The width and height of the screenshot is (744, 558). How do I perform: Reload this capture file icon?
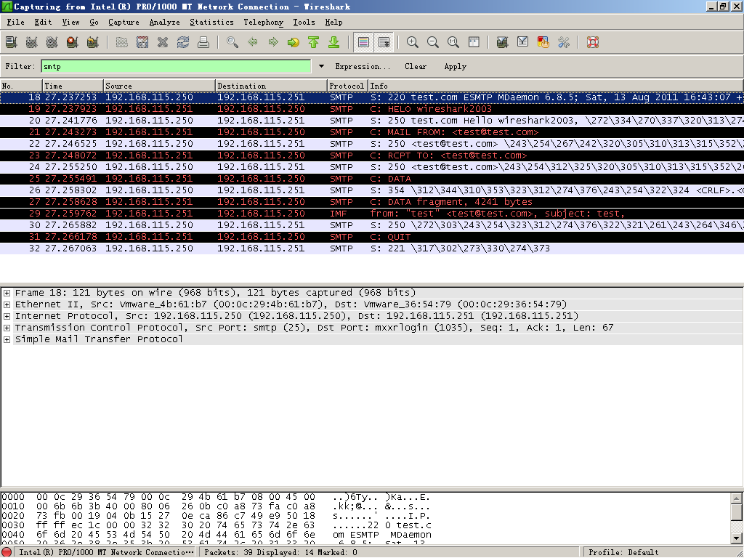(x=183, y=42)
